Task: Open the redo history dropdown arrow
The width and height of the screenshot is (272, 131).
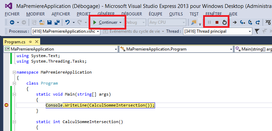Action: pyautogui.click(x=86, y=22)
